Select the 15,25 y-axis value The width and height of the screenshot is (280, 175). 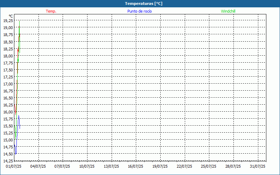coord(8,133)
